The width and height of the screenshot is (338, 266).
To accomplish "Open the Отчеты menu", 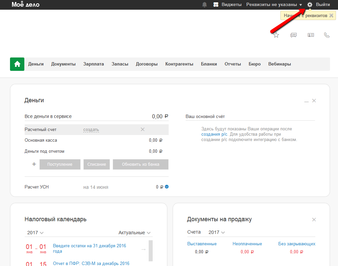I will coord(233,64).
